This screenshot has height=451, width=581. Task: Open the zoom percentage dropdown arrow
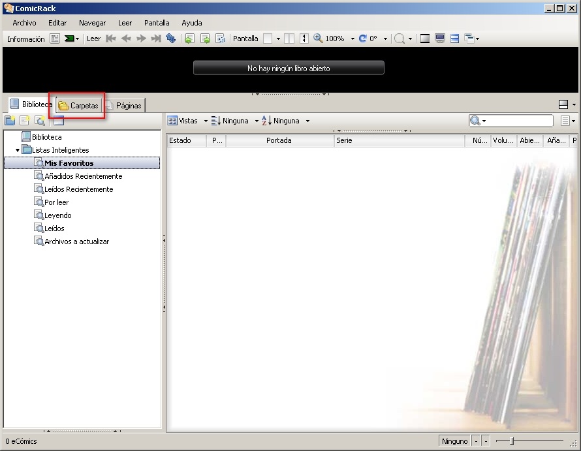click(x=353, y=39)
